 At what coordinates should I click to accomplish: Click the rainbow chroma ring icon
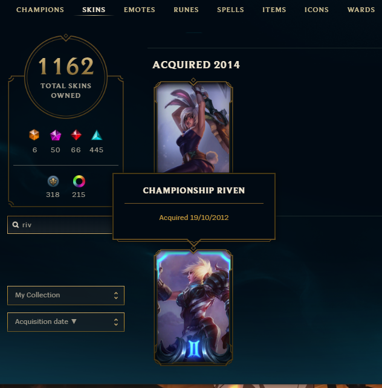tap(79, 181)
